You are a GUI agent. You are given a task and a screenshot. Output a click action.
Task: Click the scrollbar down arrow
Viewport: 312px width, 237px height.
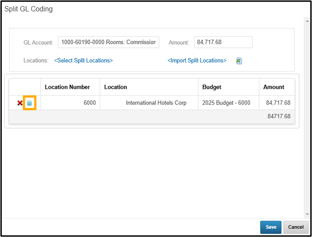(x=307, y=214)
